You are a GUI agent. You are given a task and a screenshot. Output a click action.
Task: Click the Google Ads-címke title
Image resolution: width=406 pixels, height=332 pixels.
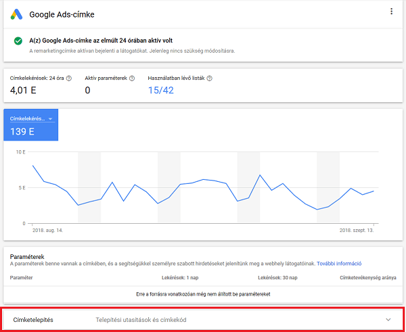coord(62,14)
